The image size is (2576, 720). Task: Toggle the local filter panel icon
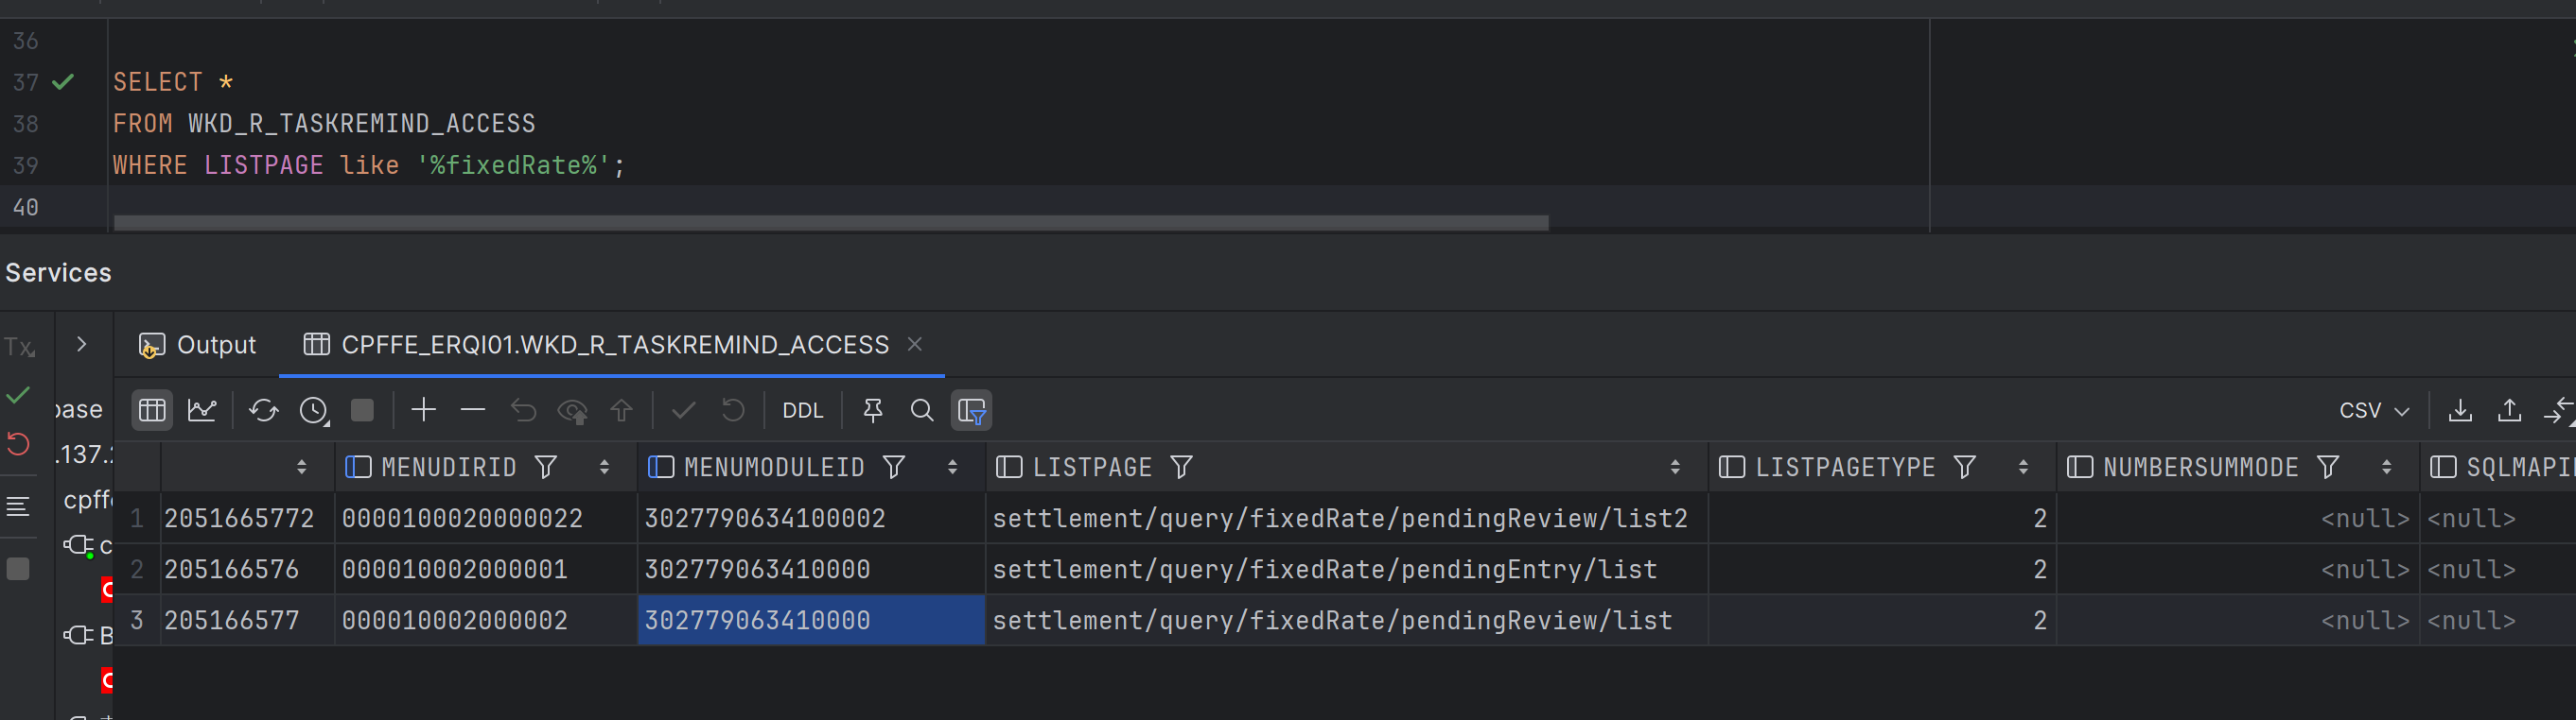pos(971,410)
